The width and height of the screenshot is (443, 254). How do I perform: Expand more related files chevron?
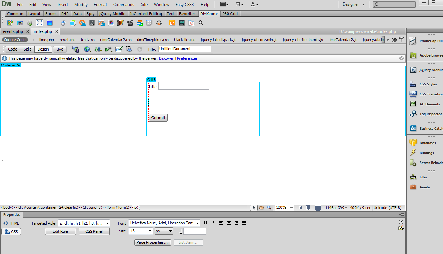tap(395, 40)
